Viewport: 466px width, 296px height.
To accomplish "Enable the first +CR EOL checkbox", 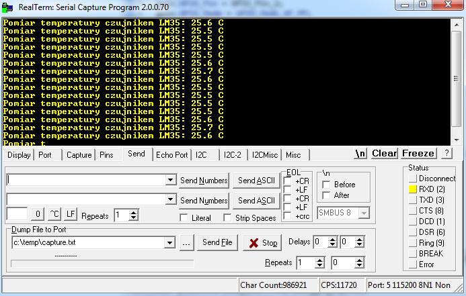I will pyautogui.click(x=287, y=181).
